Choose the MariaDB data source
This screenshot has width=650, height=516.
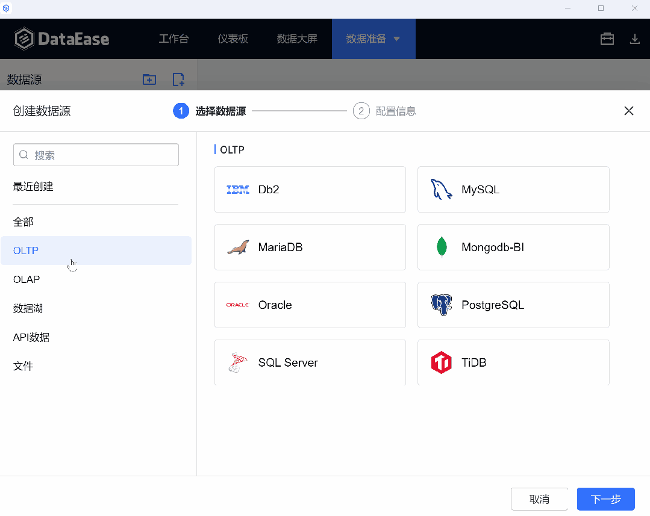(310, 247)
